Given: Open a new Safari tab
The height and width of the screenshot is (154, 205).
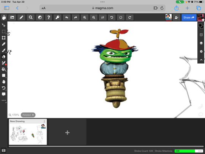Looking at the screenshot, I should (187, 8).
